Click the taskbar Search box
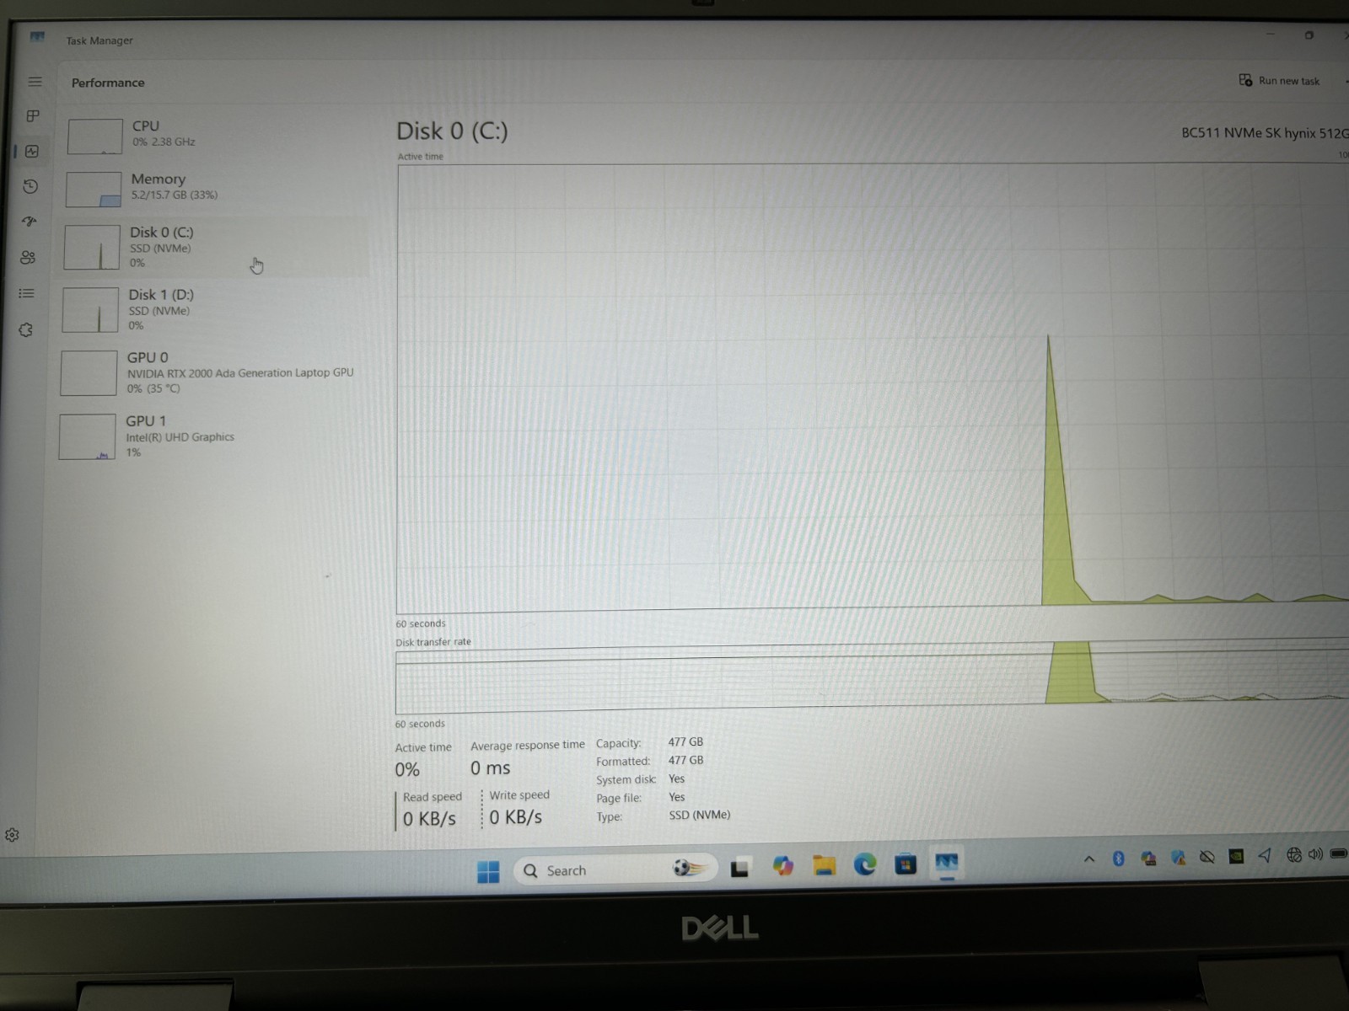The width and height of the screenshot is (1349, 1011). [615, 869]
